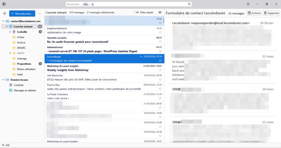Expand the Corbeille folder under the account
This screenshot has height=148, width=281.
10,32
